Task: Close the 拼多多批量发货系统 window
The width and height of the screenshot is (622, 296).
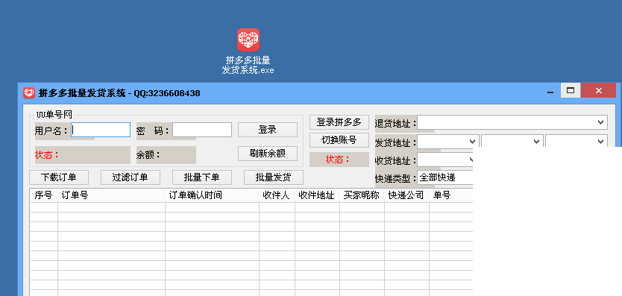Action: pyautogui.click(x=599, y=91)
